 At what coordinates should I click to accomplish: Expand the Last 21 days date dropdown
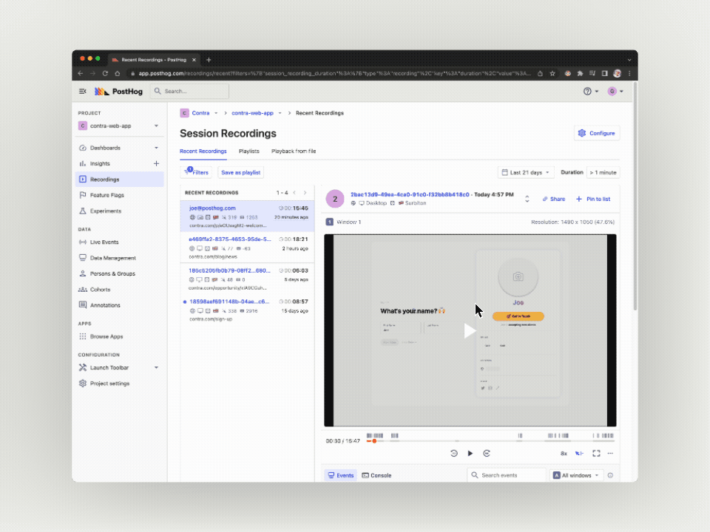tap(525, 172)
